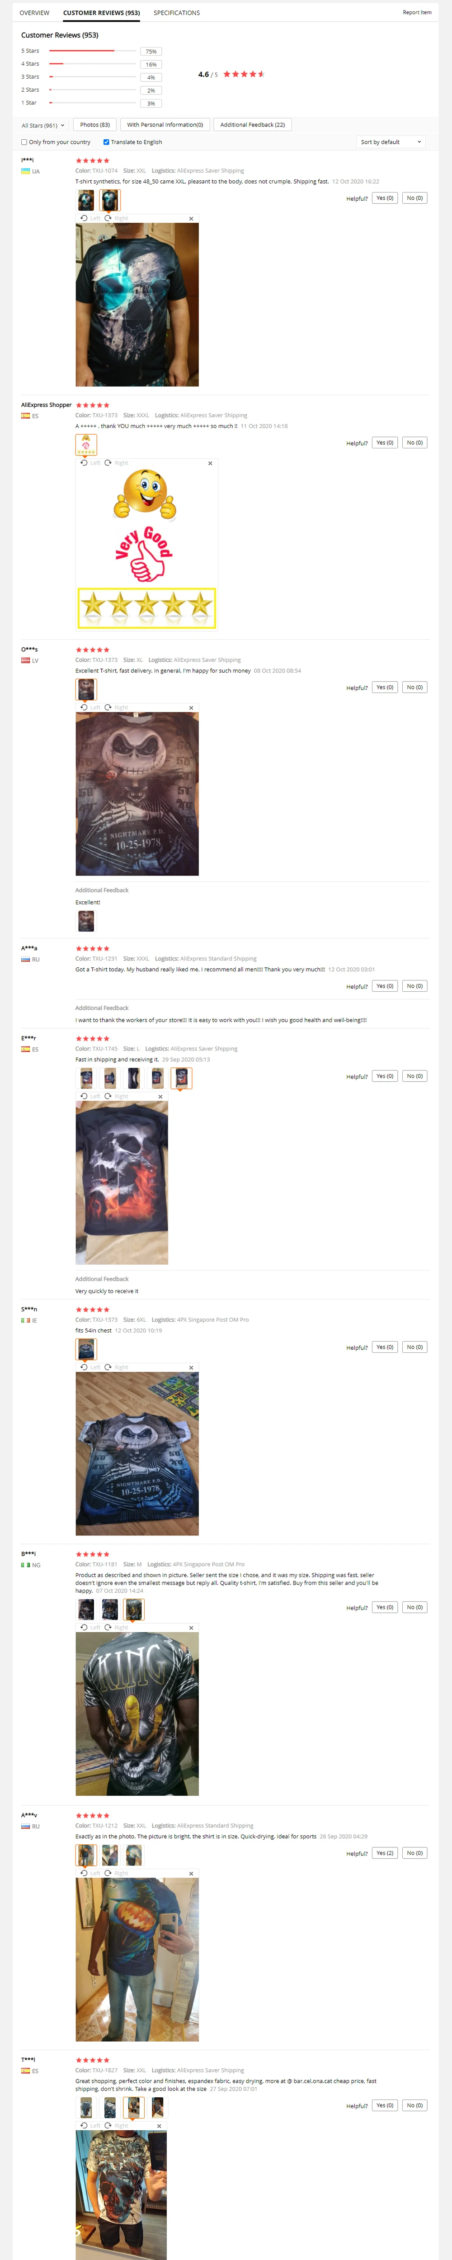Switch to the Overview tab
Image resolution: width=452 pixels, height=2260 pixels.
pos(34,13)
